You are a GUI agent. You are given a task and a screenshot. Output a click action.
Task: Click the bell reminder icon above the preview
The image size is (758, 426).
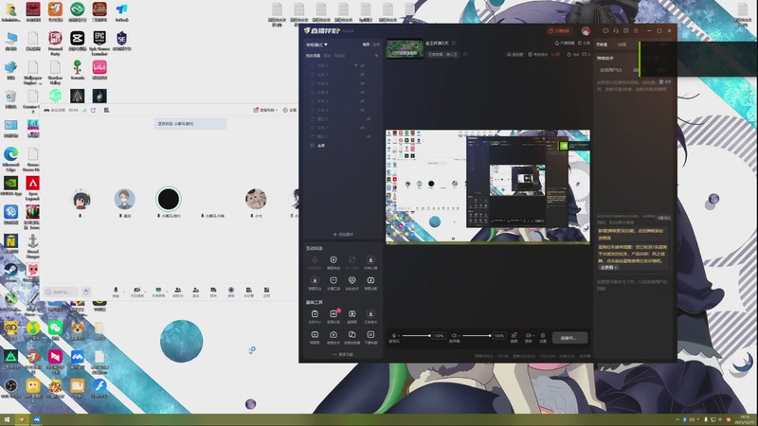point(557,43)
